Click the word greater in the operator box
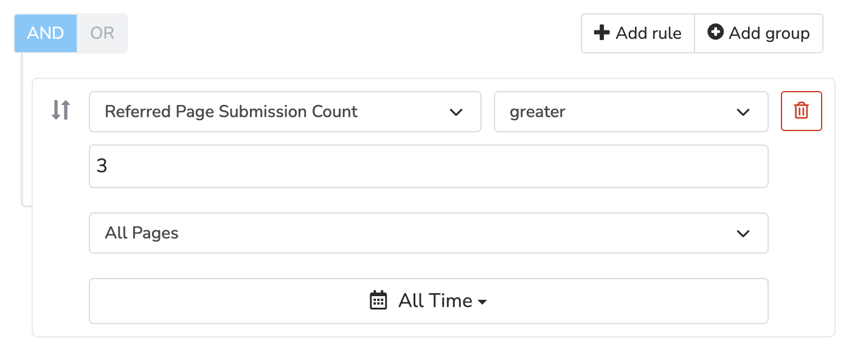This screenshot has width=849, height=352. [538, 112]
